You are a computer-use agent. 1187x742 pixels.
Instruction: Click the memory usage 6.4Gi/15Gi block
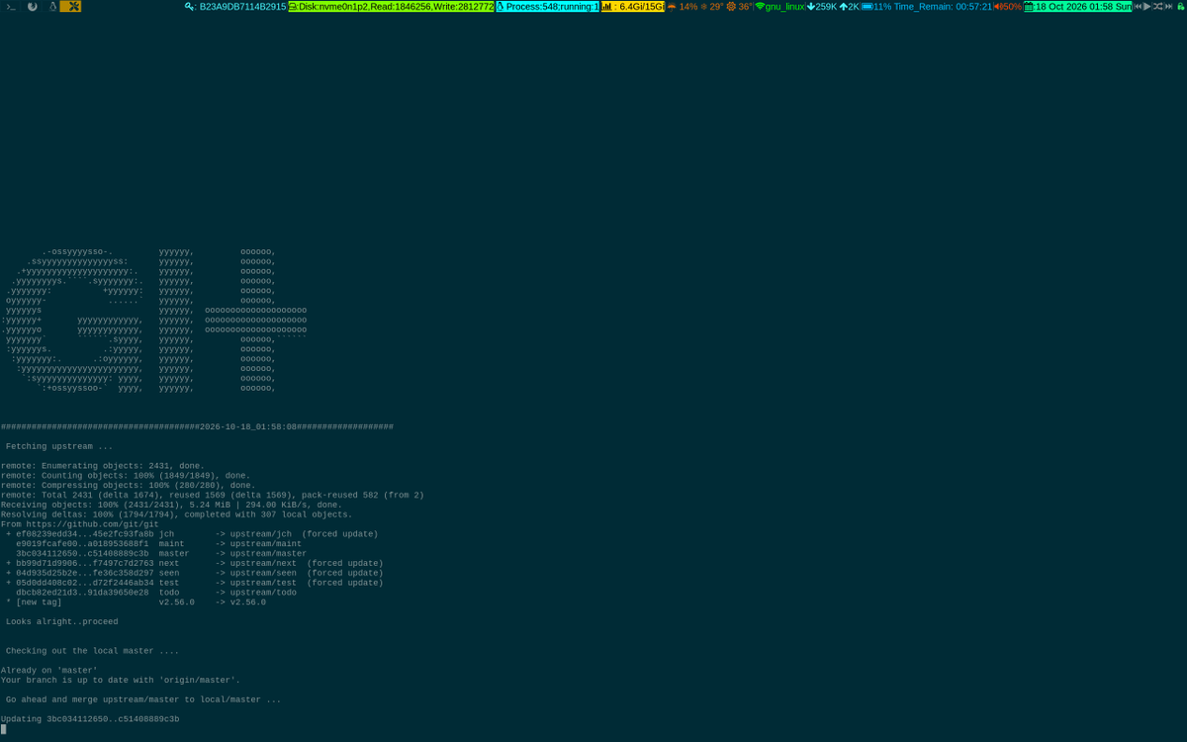click(x=633, y=6)
